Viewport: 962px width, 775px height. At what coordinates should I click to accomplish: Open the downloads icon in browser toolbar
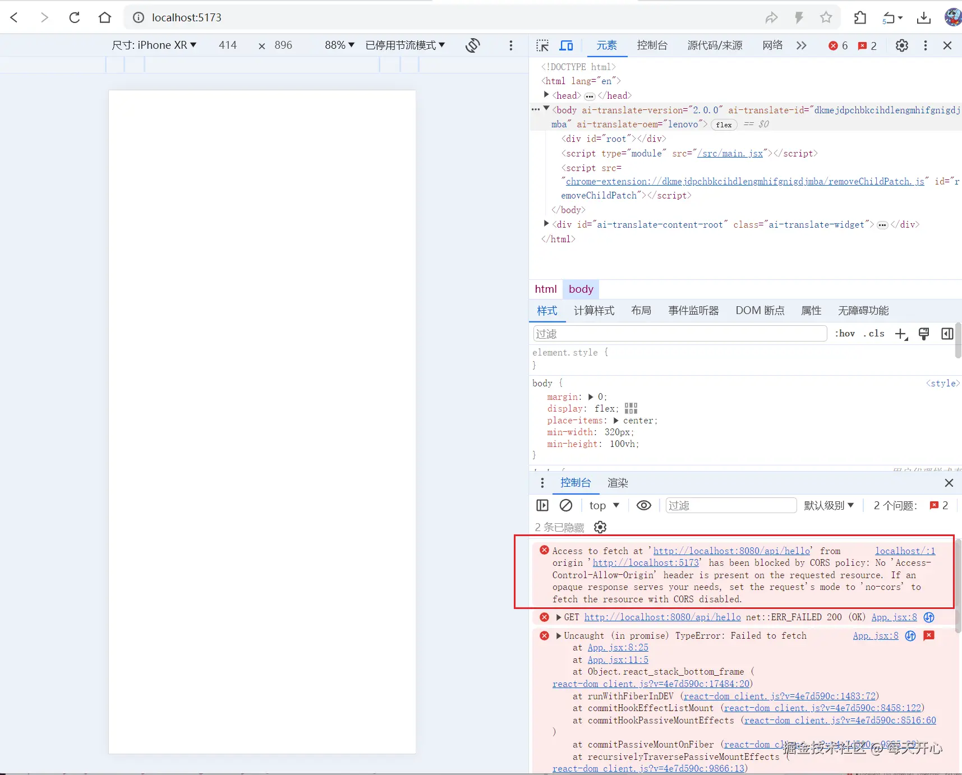(923, 18)
